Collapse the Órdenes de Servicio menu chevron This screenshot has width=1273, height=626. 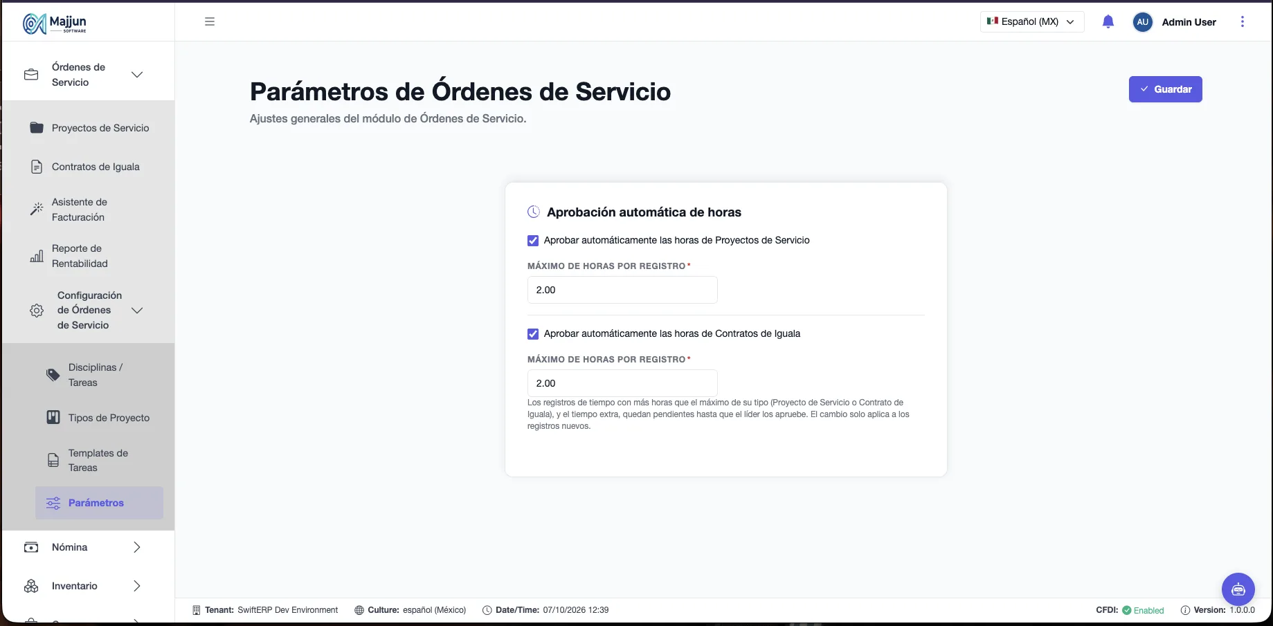tap(137, 75)
